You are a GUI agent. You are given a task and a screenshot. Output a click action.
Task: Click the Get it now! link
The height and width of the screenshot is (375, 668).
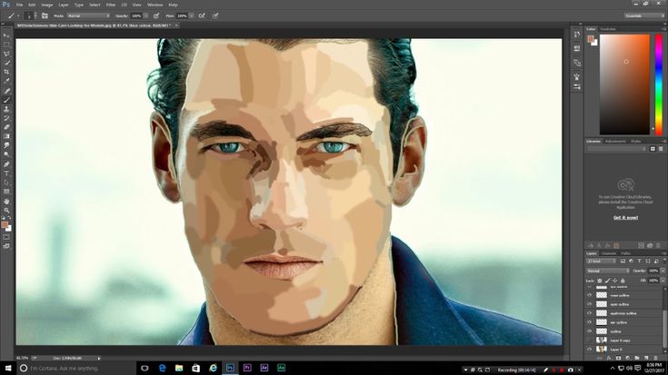pos(625,218)
